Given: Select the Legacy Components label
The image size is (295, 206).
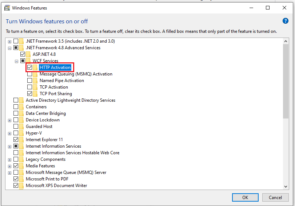Looking at the screenshot, I should point(45,159).
